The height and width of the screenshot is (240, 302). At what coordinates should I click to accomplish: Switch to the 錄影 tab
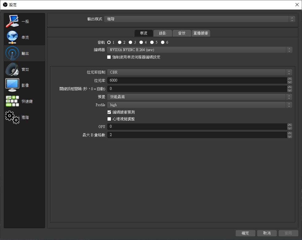pos(163,33)
